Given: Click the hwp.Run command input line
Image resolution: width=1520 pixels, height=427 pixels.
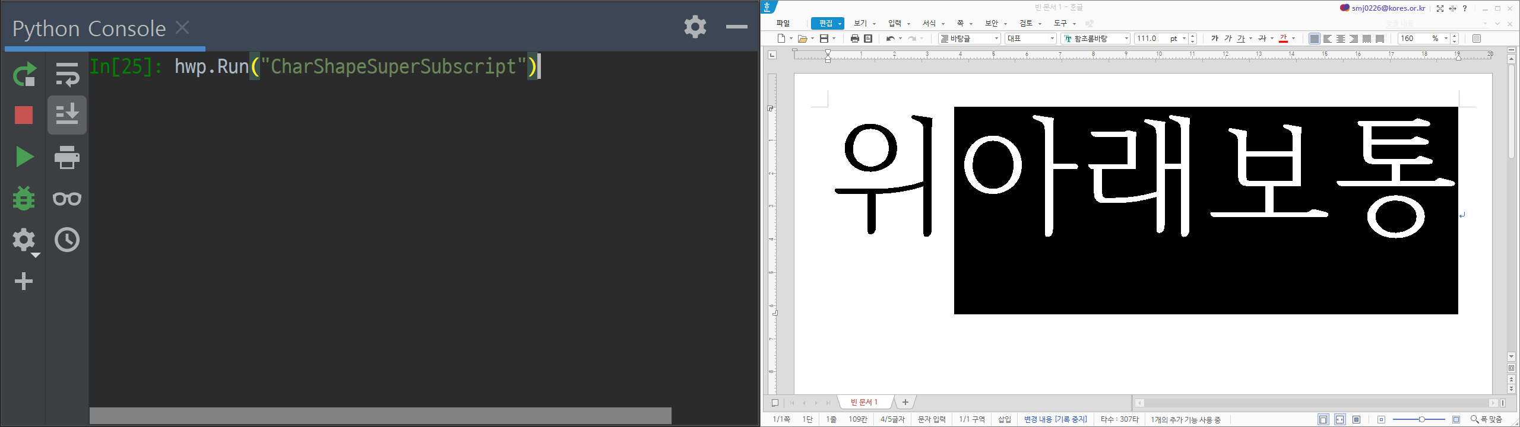Looking at the screenshot, I should 356,66.
